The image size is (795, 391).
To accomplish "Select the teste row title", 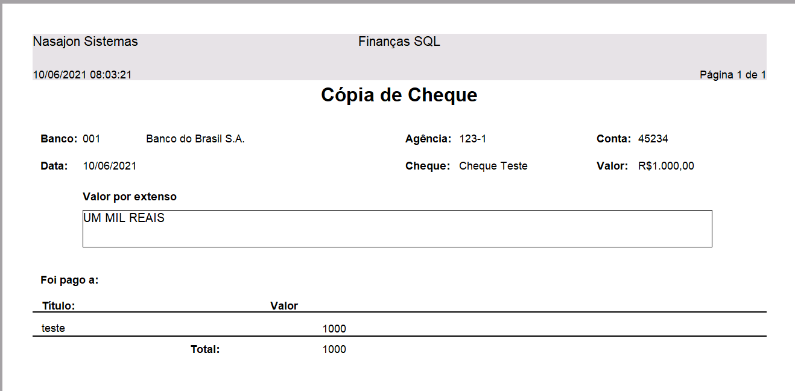I will [53, 328].
